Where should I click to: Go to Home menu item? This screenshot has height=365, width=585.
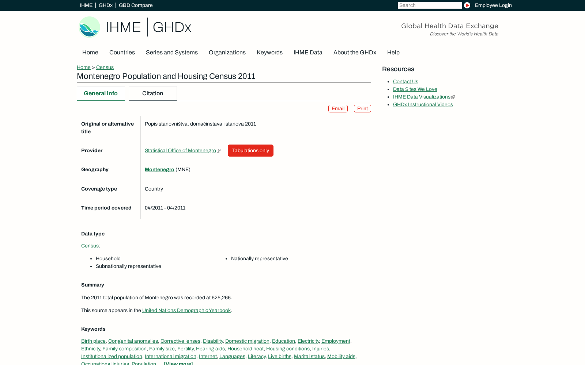[90, 53]
